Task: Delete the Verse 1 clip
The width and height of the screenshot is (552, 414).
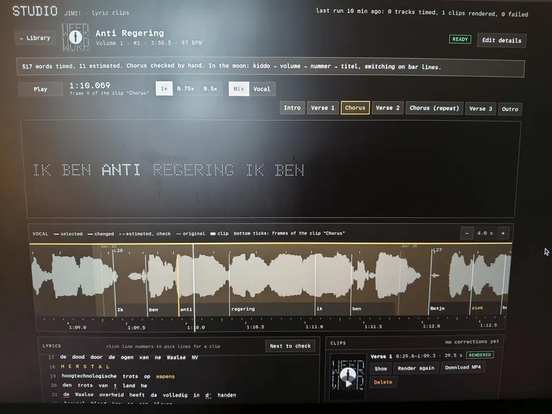Action: (383, 382)
